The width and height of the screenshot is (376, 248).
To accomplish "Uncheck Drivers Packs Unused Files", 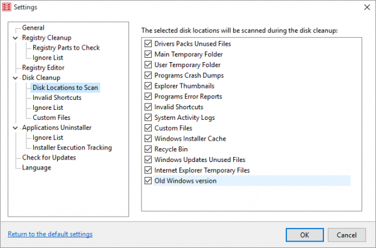I will coord(148,43).
